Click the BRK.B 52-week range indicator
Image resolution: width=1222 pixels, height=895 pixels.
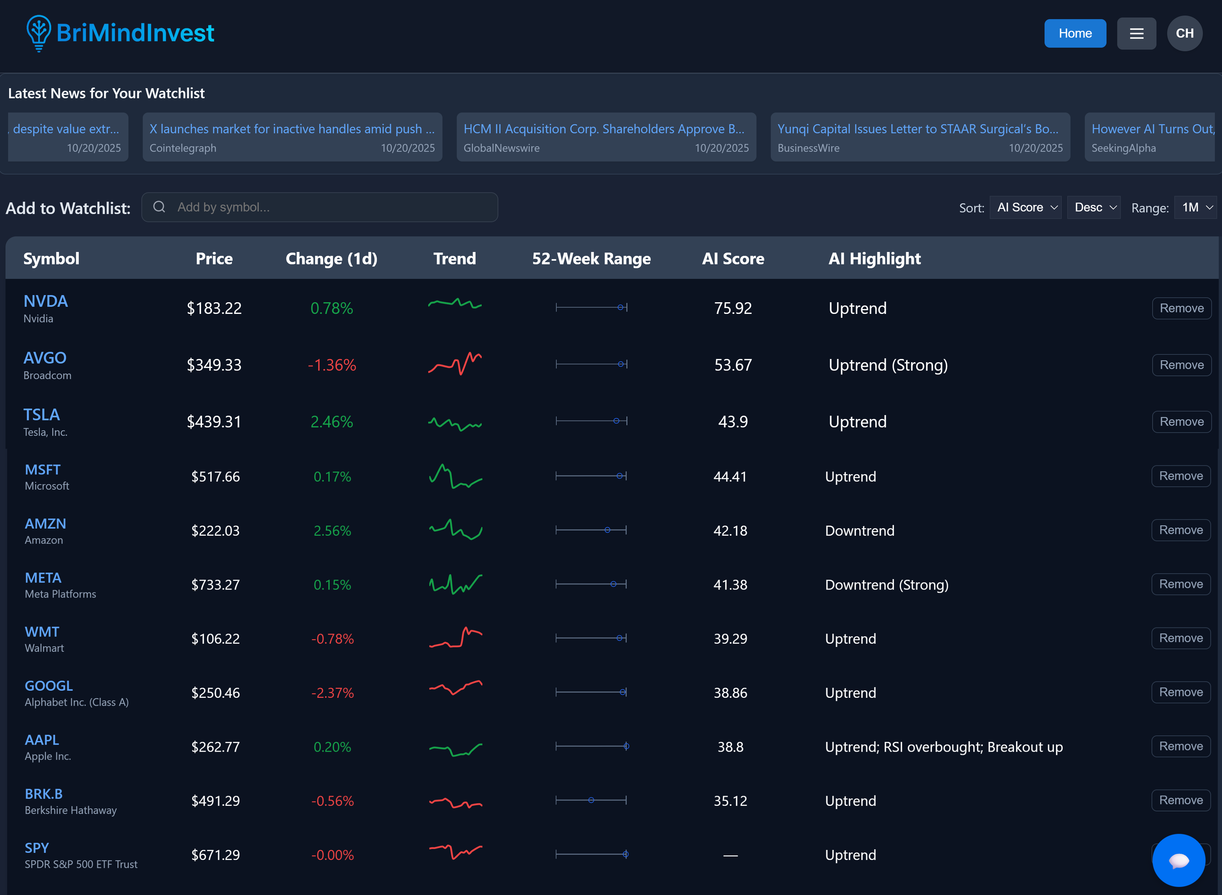pyautogui.click(x=591, y=800)
